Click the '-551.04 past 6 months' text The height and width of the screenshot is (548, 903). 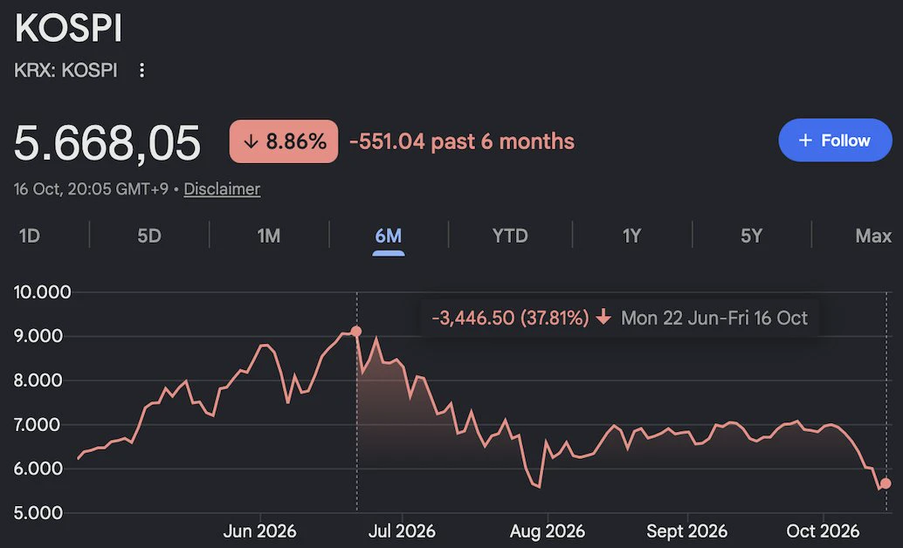pos(462,141)
